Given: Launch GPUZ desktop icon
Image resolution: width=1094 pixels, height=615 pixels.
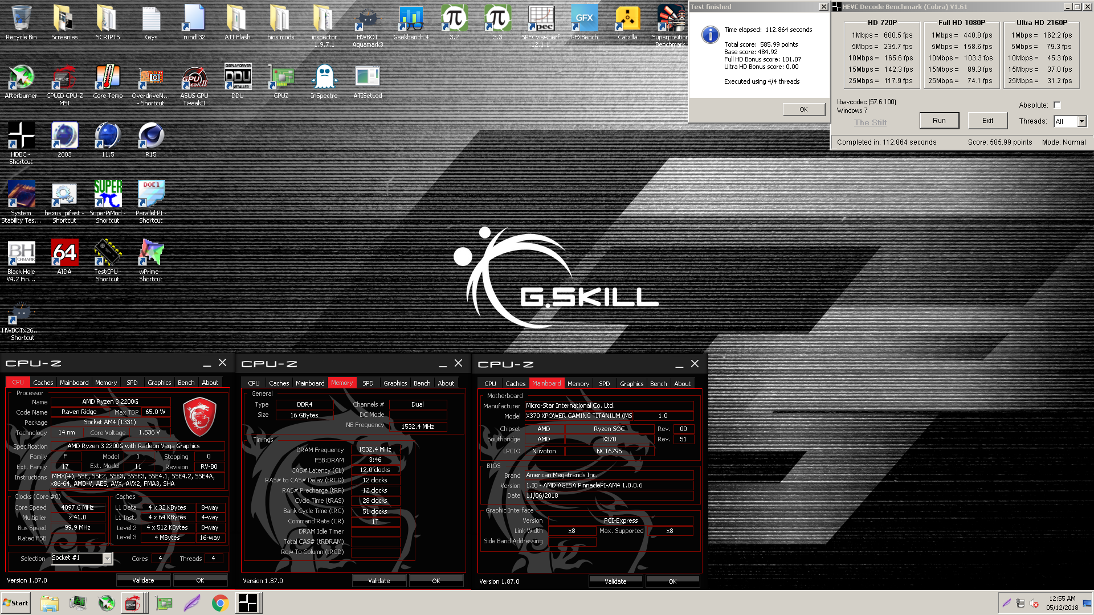Looking at the screenshot, I should click(x=281, y=81).
